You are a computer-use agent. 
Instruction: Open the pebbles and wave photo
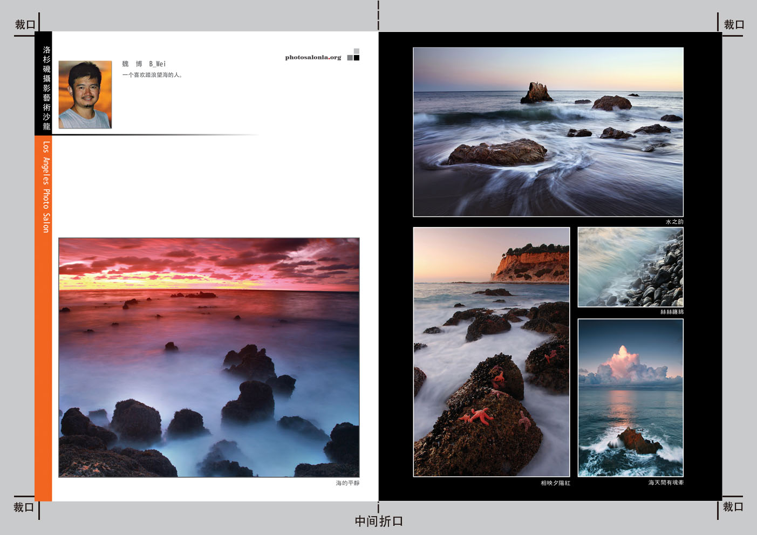click(x=630, y=267)
